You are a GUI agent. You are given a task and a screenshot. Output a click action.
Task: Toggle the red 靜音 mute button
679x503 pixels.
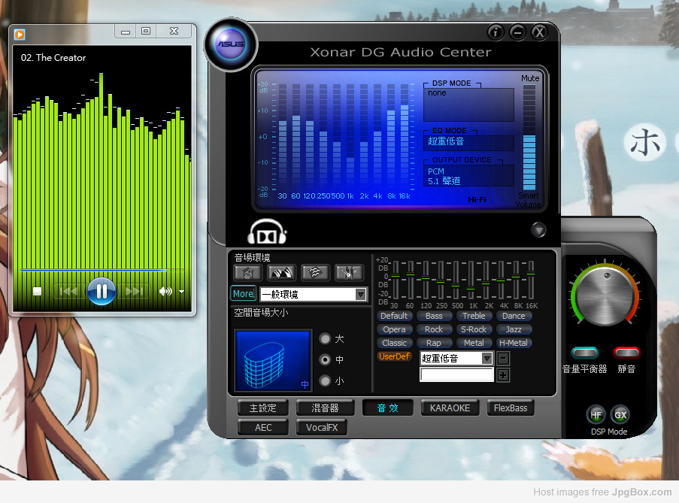tap(626, 353)
